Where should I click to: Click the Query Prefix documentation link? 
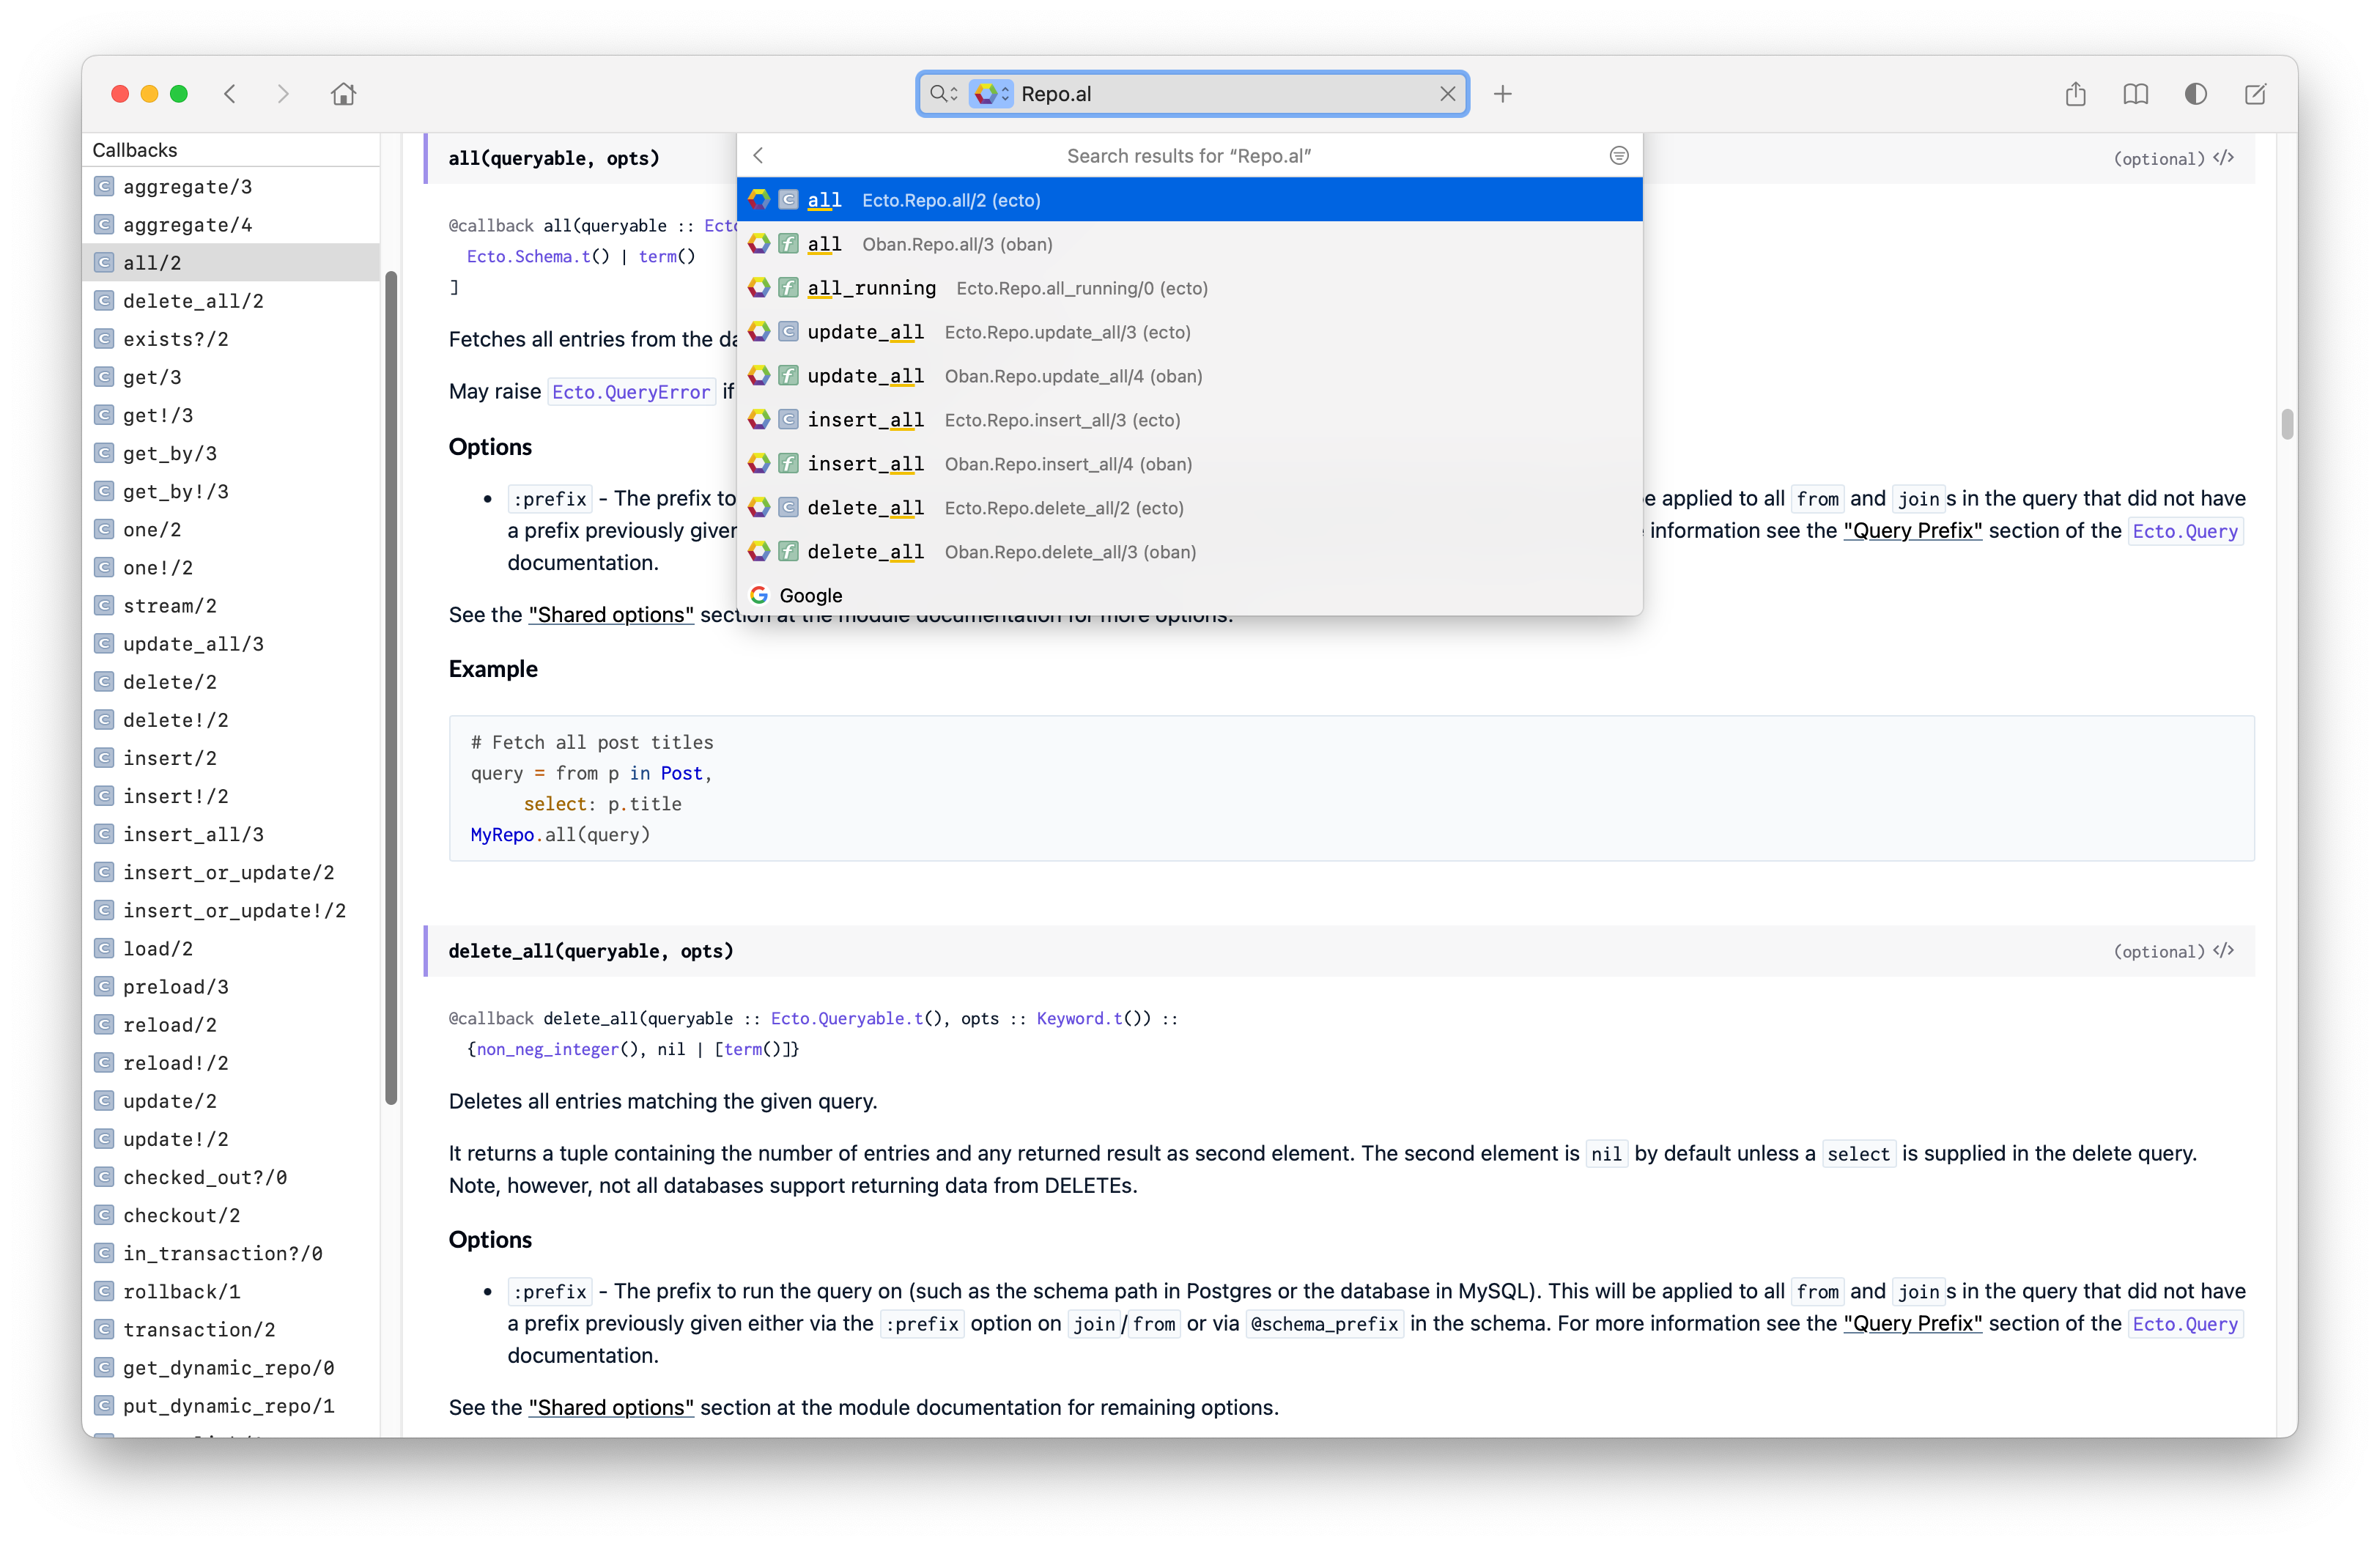[x=1910, y=533]
